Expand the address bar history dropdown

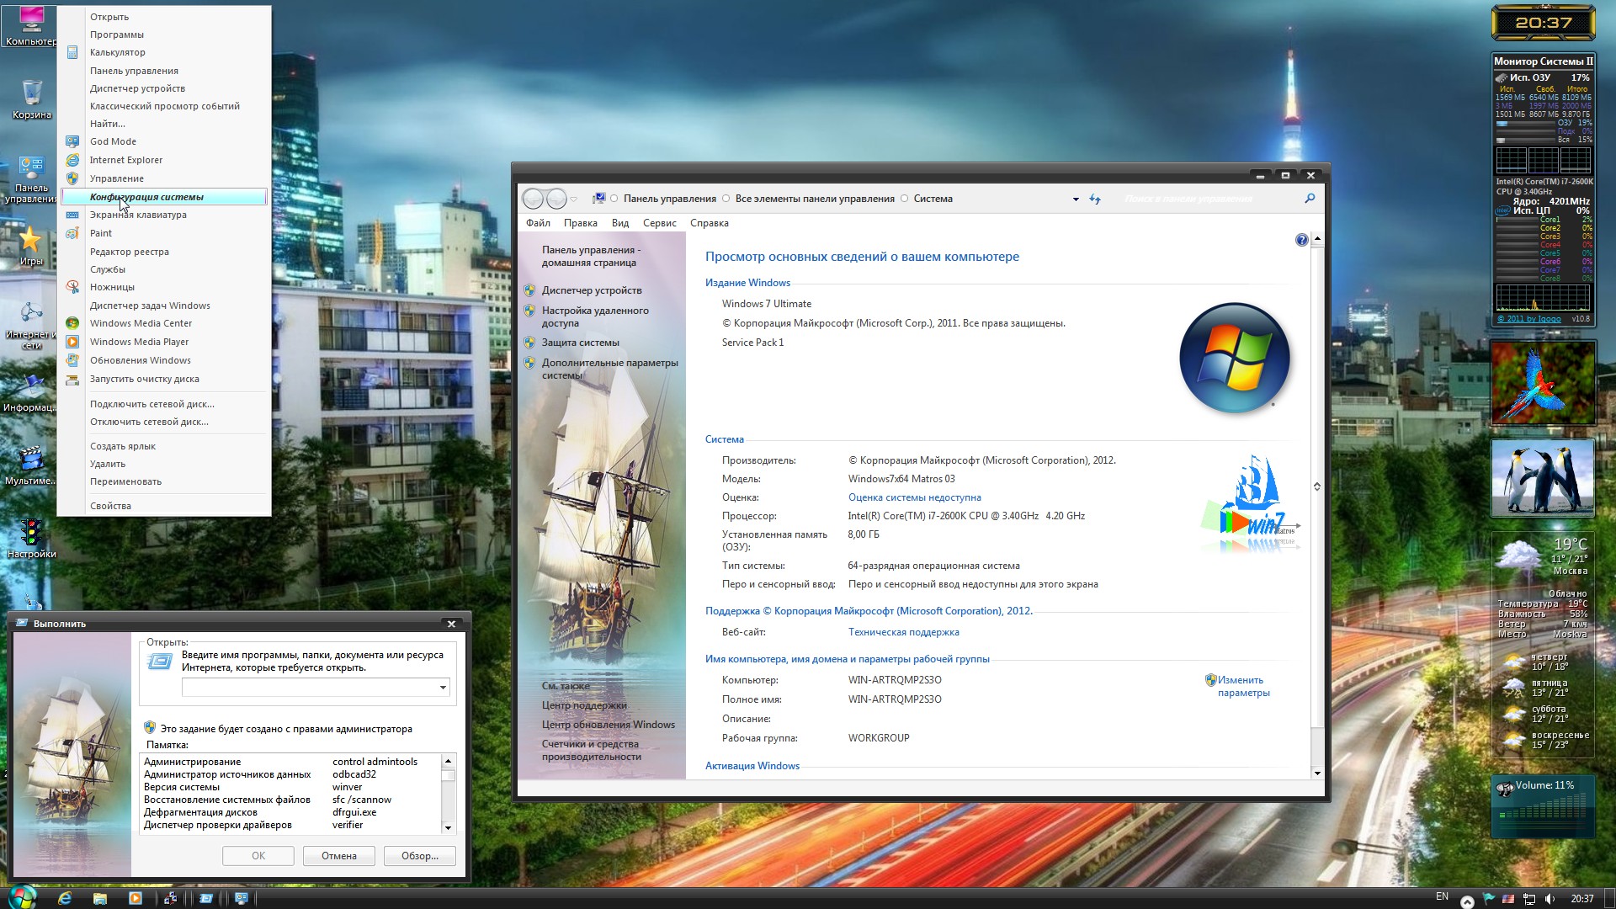[x=1076, y=199]
